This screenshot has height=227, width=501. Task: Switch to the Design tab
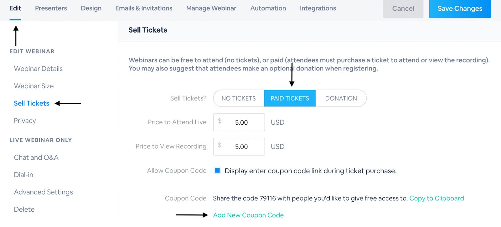(x=91, y=8)
